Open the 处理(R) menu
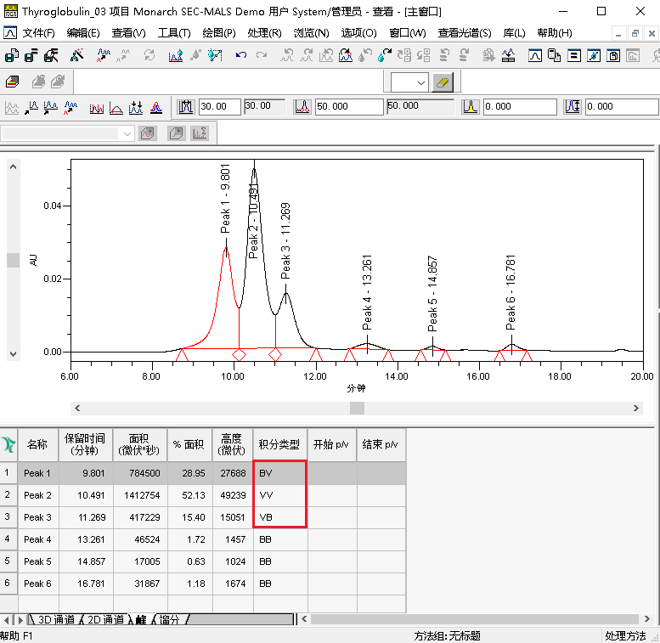 [264, 33]
